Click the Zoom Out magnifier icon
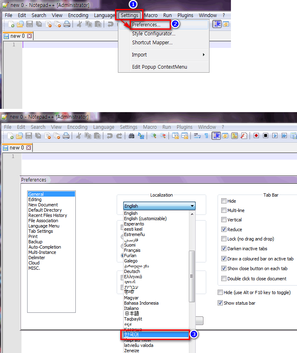Screen dimensions: 297x353 point(163,136)
